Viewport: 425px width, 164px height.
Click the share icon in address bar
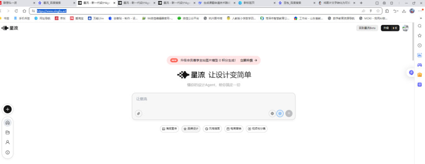coord(364,11)
